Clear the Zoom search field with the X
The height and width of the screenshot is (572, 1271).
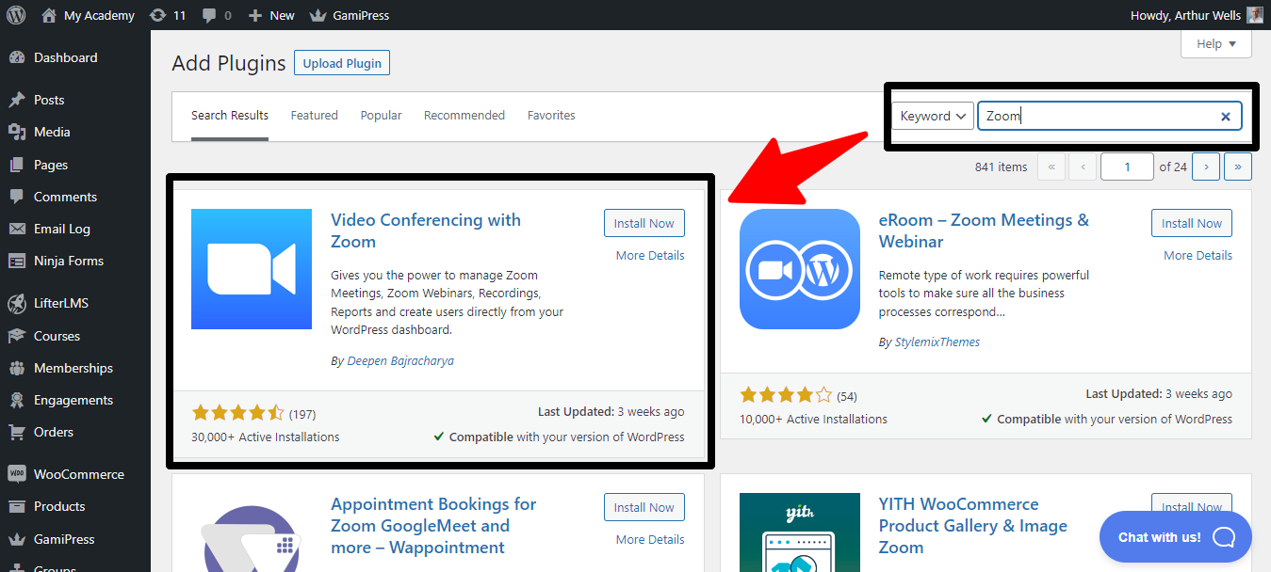click(x=1225, y=116)
